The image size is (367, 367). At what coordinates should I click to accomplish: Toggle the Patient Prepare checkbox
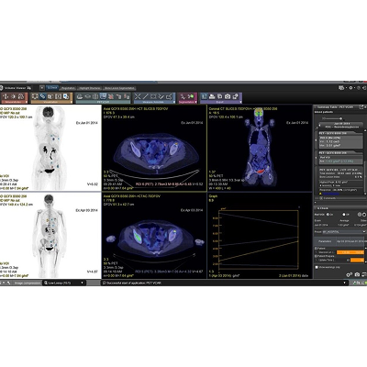pos(316,256)
